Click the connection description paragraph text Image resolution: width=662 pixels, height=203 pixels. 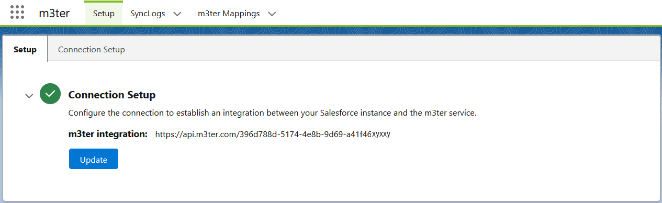[273, 113]
